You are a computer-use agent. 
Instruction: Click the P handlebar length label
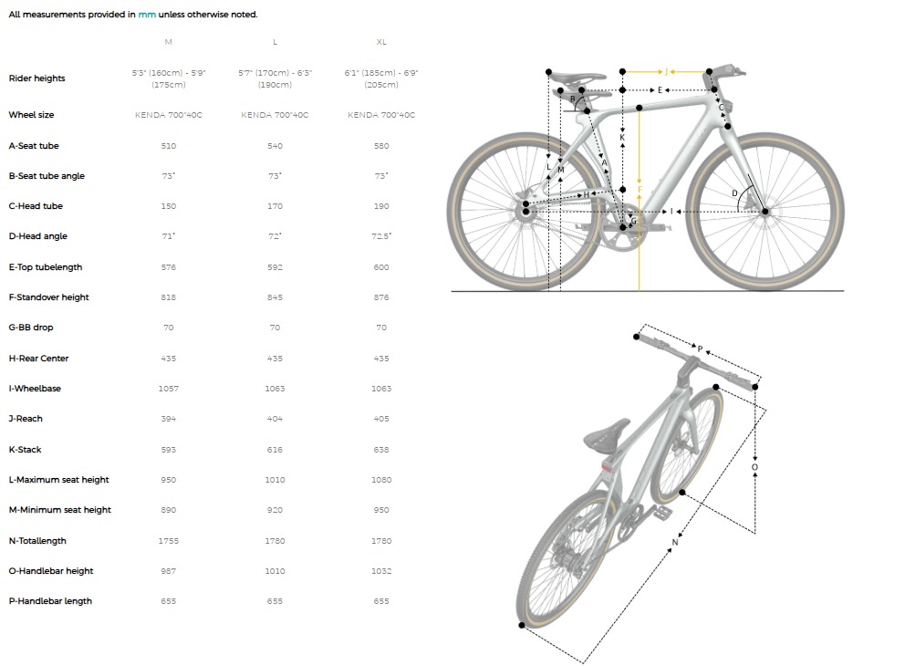point(700,349)
